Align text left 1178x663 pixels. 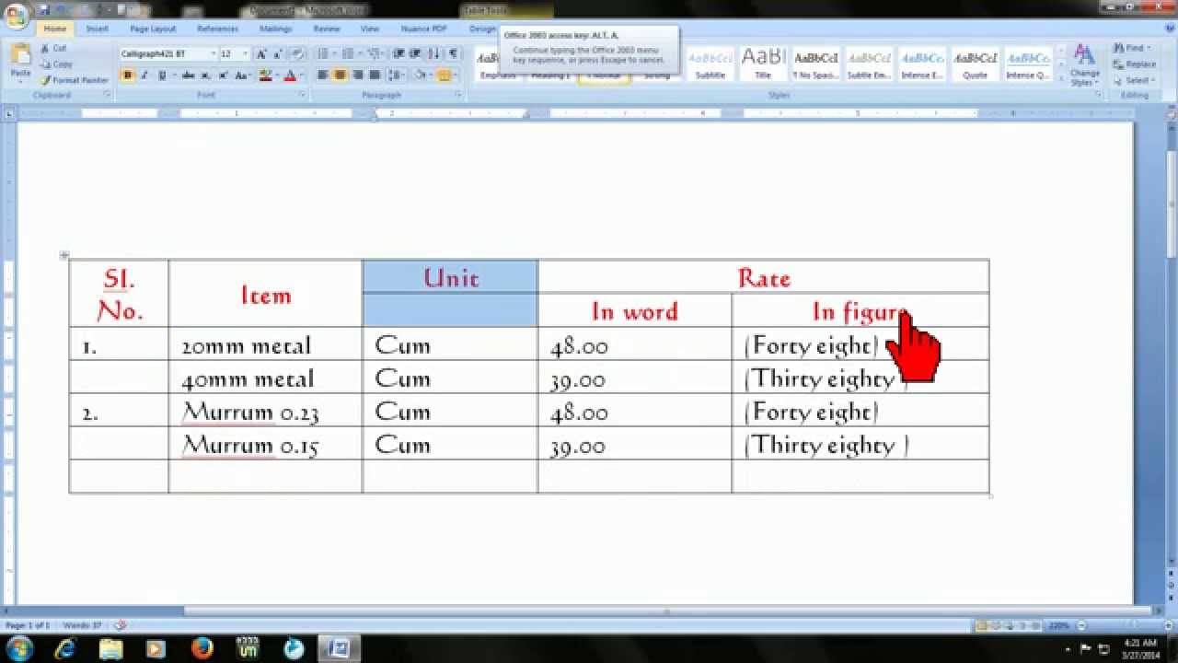[323, 76]
